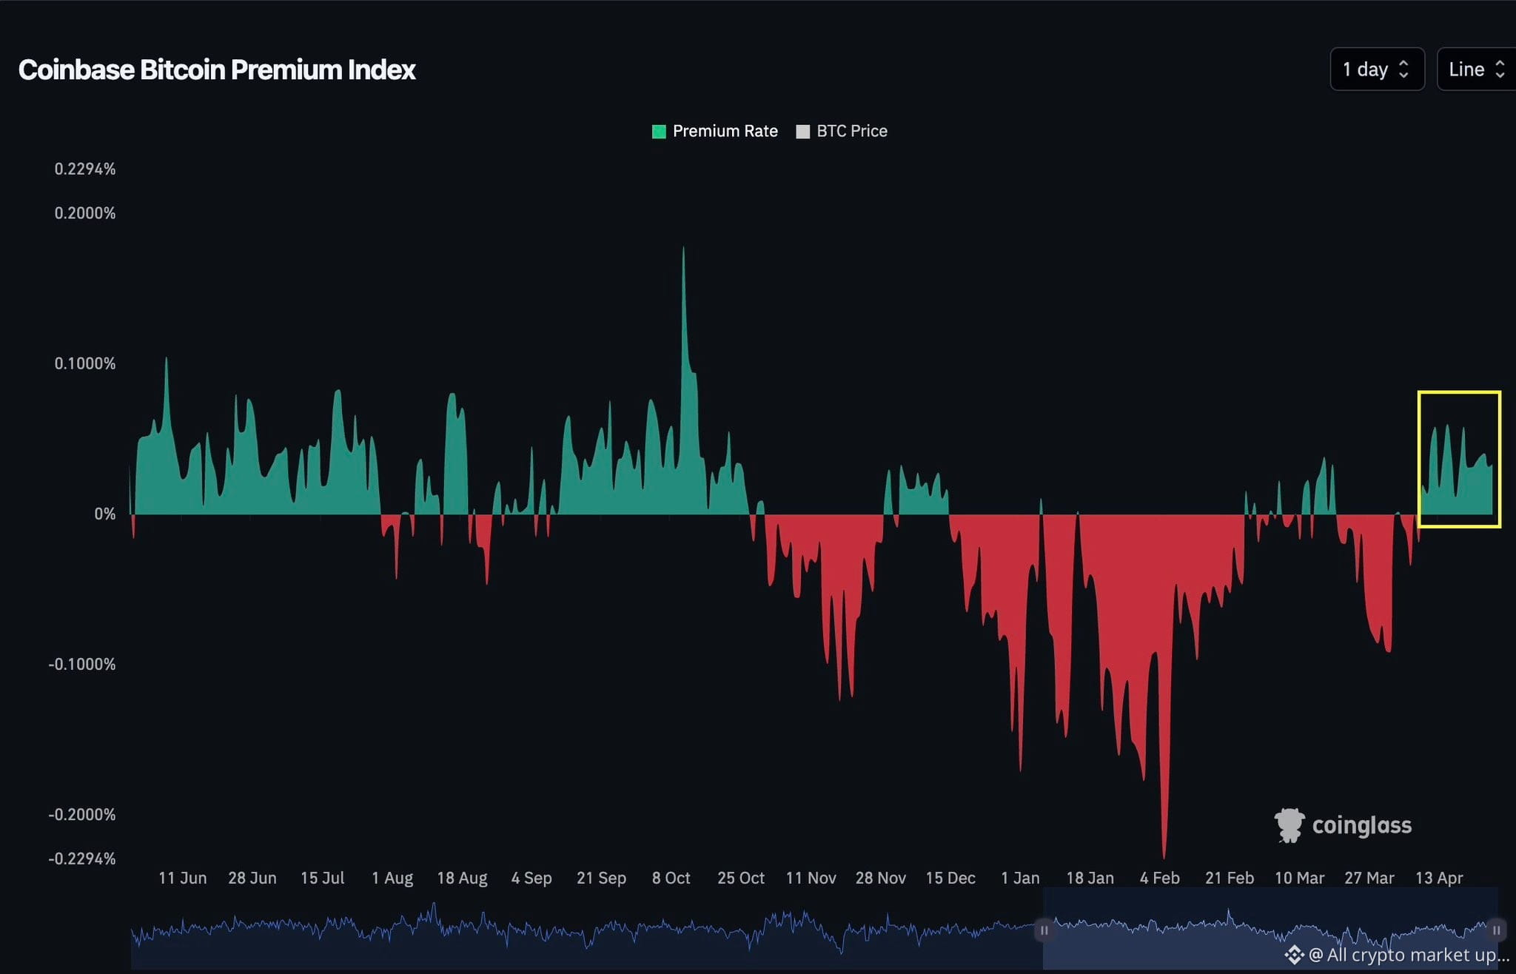This screenshot has width=1516, height=974.
Task: Click the "1 Aug" date label
Action: click(392, 878)
